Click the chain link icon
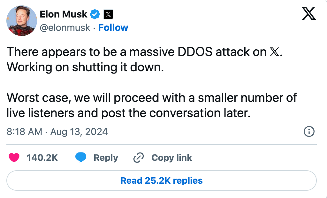327x198 pixels. pos(139,158)
